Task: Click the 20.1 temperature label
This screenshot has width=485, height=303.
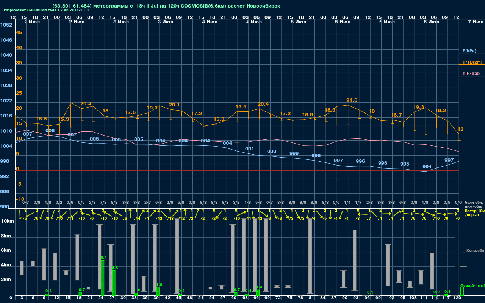Action: 174,105
